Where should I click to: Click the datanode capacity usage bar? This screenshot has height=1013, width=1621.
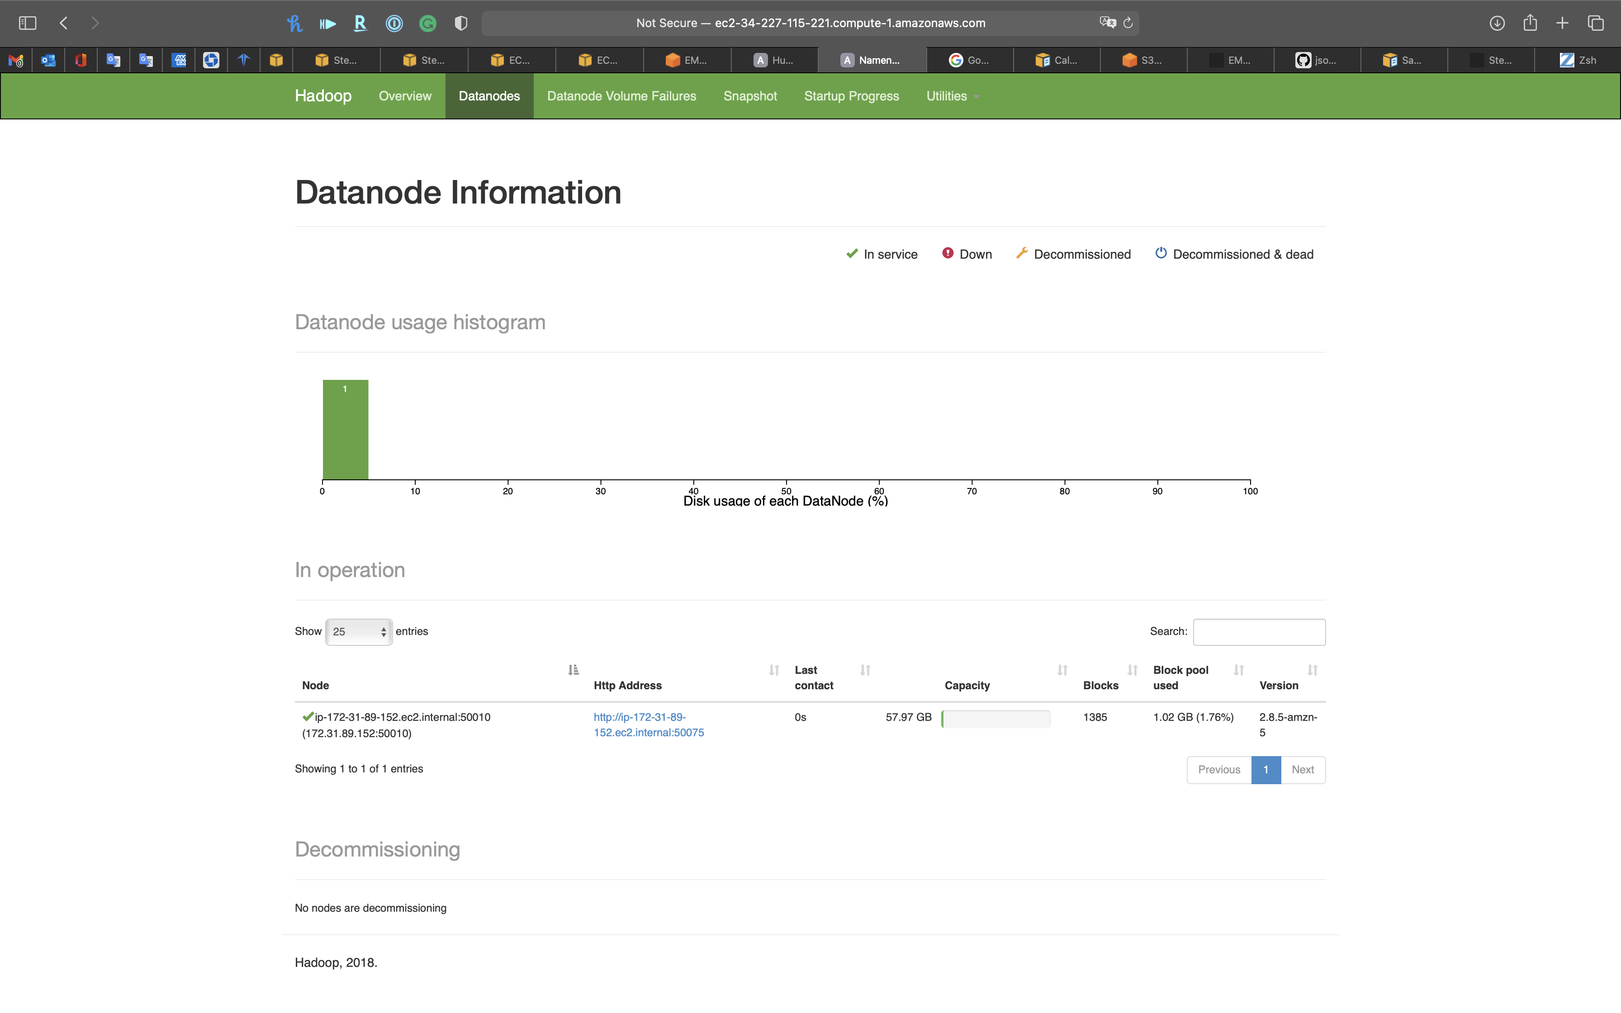[x=995, y=718]
